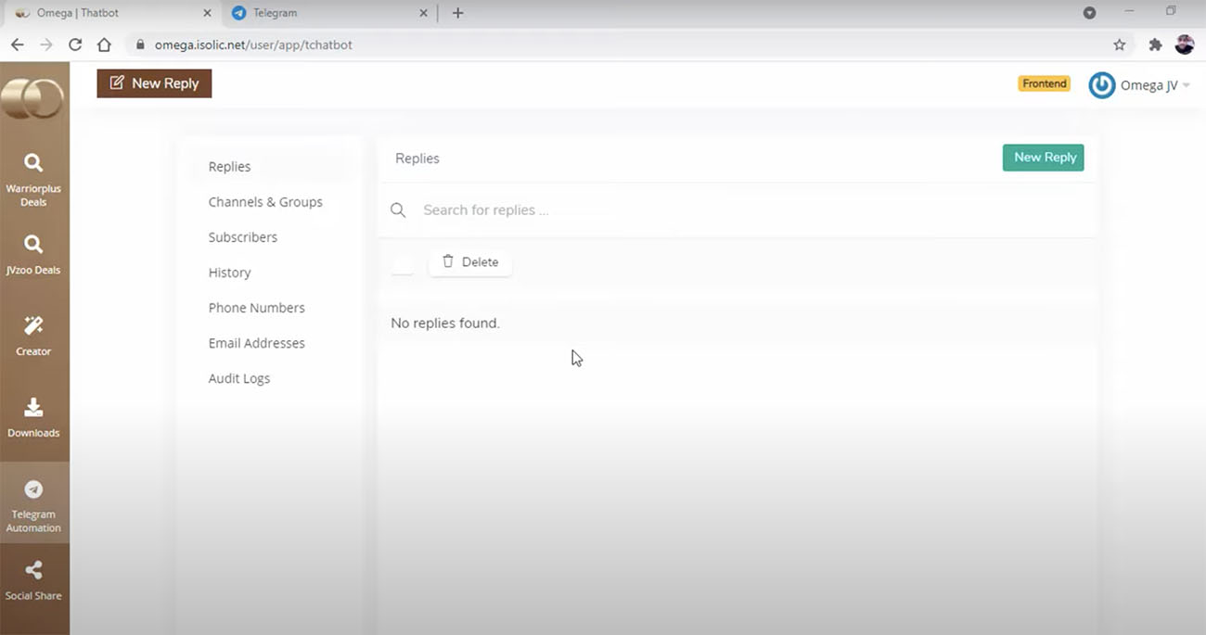Open the tab search dropdown arrow
The width and height of the screenshot is (1206, 635).
[x=1089, y=13]
